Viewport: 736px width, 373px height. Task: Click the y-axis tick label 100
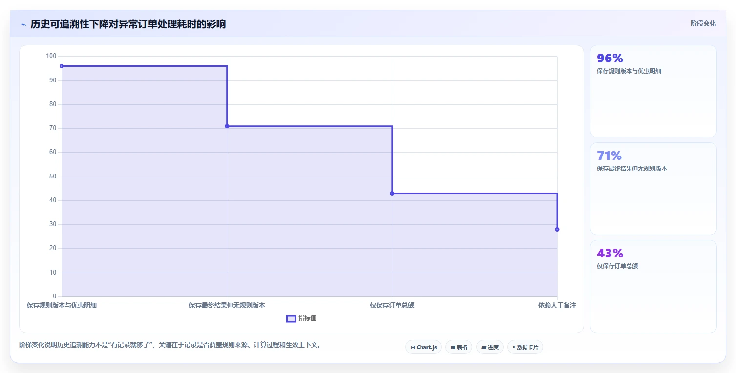click(51, 56)
